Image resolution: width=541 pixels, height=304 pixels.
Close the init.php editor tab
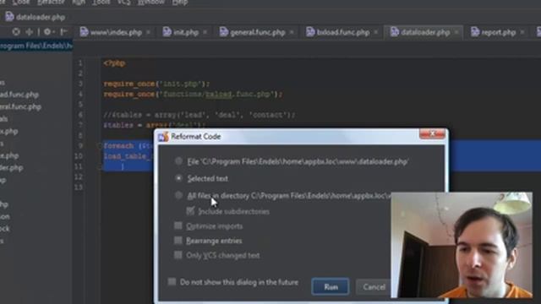click(x=205, y=32)
